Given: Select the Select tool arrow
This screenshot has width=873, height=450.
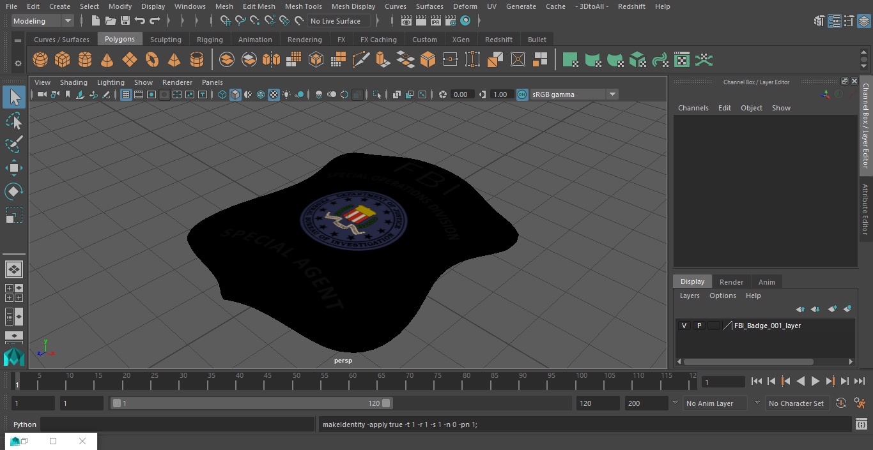Looking at the screenshot, I should pos(14,97).
